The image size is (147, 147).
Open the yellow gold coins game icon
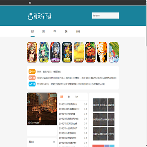(79, 52)
